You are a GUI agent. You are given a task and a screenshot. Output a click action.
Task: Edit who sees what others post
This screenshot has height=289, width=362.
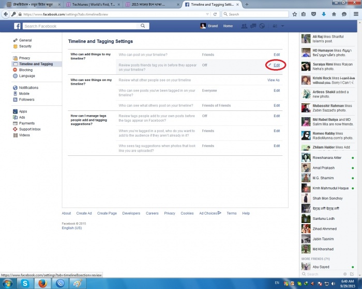(x=277, y=106)
